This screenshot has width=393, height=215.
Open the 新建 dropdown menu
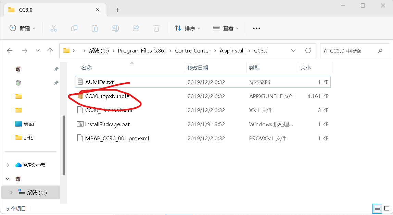(22, 28)
